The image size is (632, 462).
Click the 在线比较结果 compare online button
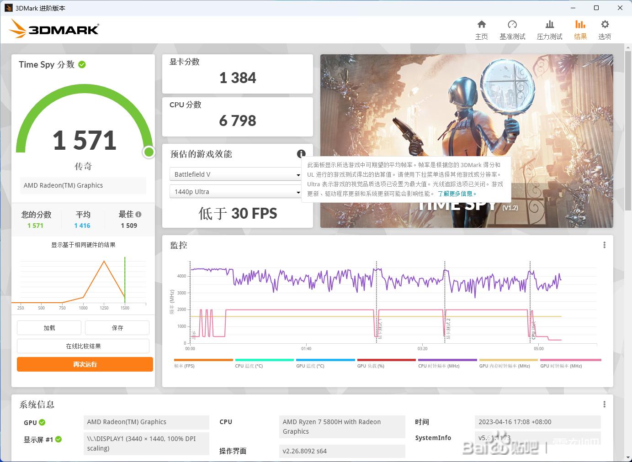tap(83, 346)
